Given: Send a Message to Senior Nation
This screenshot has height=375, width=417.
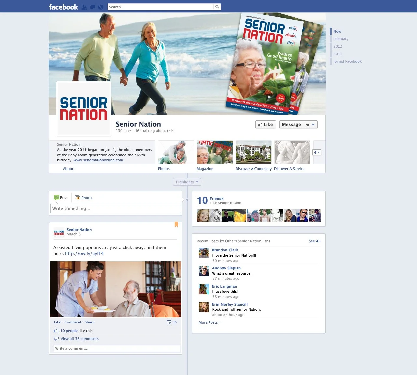Looking at the screenshot, I should 291,124.
